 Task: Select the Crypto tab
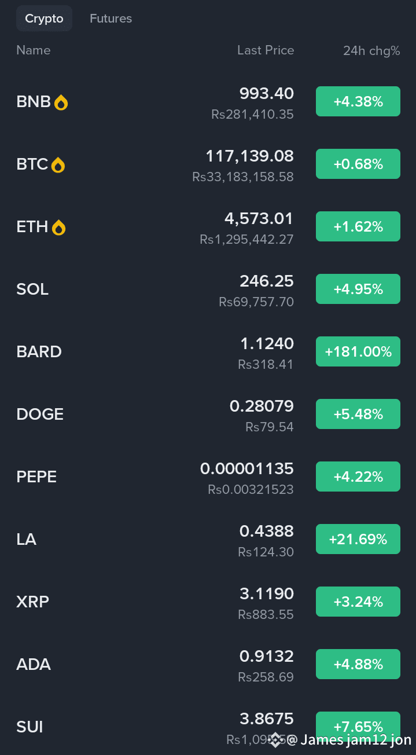click(x=44, y=19)
